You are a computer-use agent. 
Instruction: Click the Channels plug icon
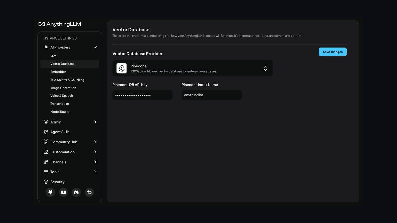point(46,162)
